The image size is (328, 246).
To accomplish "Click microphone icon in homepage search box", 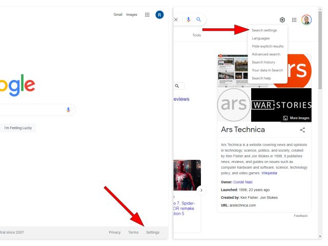I will coord(68,110).
